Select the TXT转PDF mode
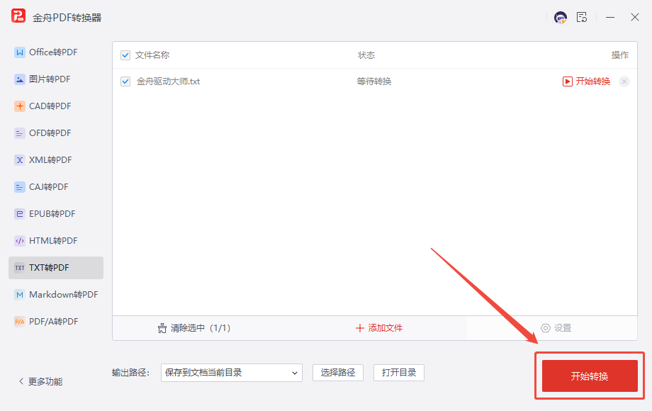Screen dimensions: 652x411 coord(56,268)
